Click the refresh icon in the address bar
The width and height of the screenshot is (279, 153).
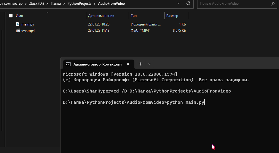pyautogui.click(x=188, y=3)
